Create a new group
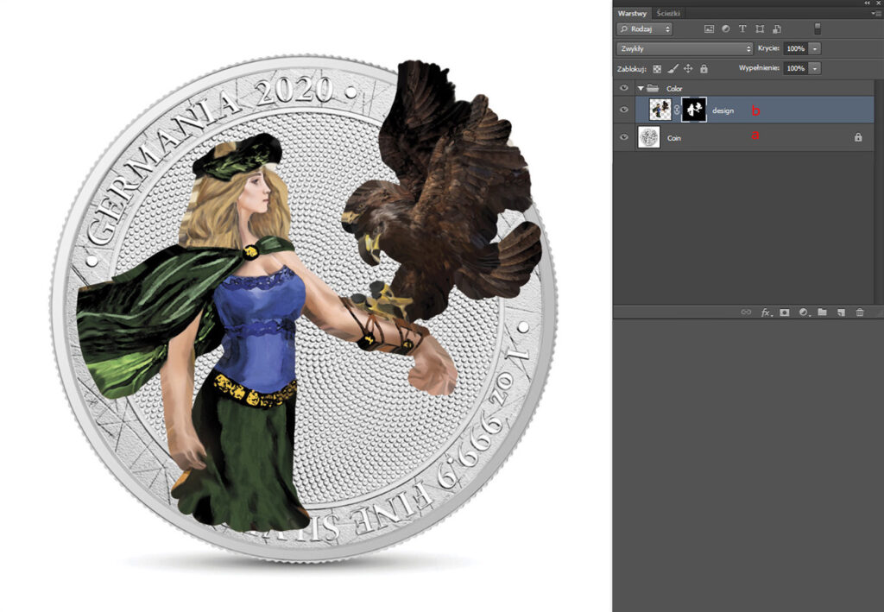 pyautogui.click(x=822, y=312)
